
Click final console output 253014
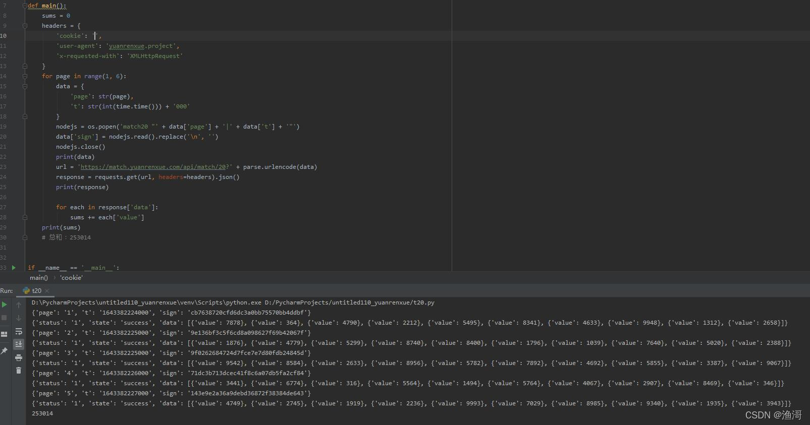pos(42,413)
